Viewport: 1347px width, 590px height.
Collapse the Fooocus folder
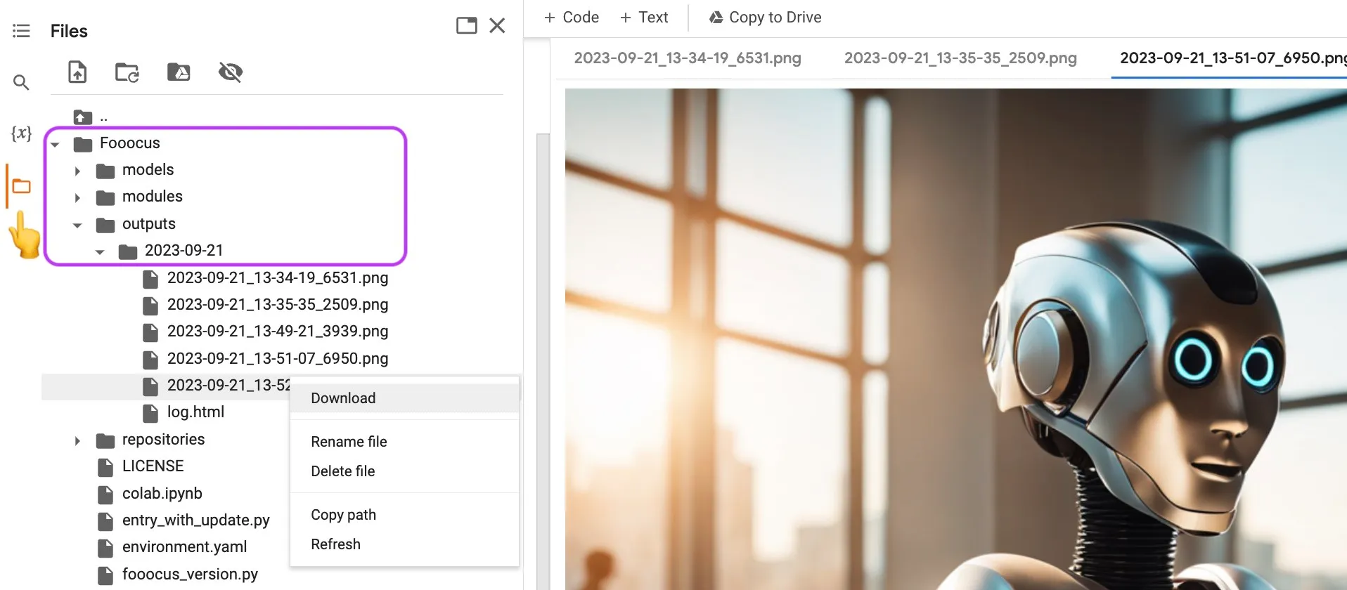click(x=55, y=144)
